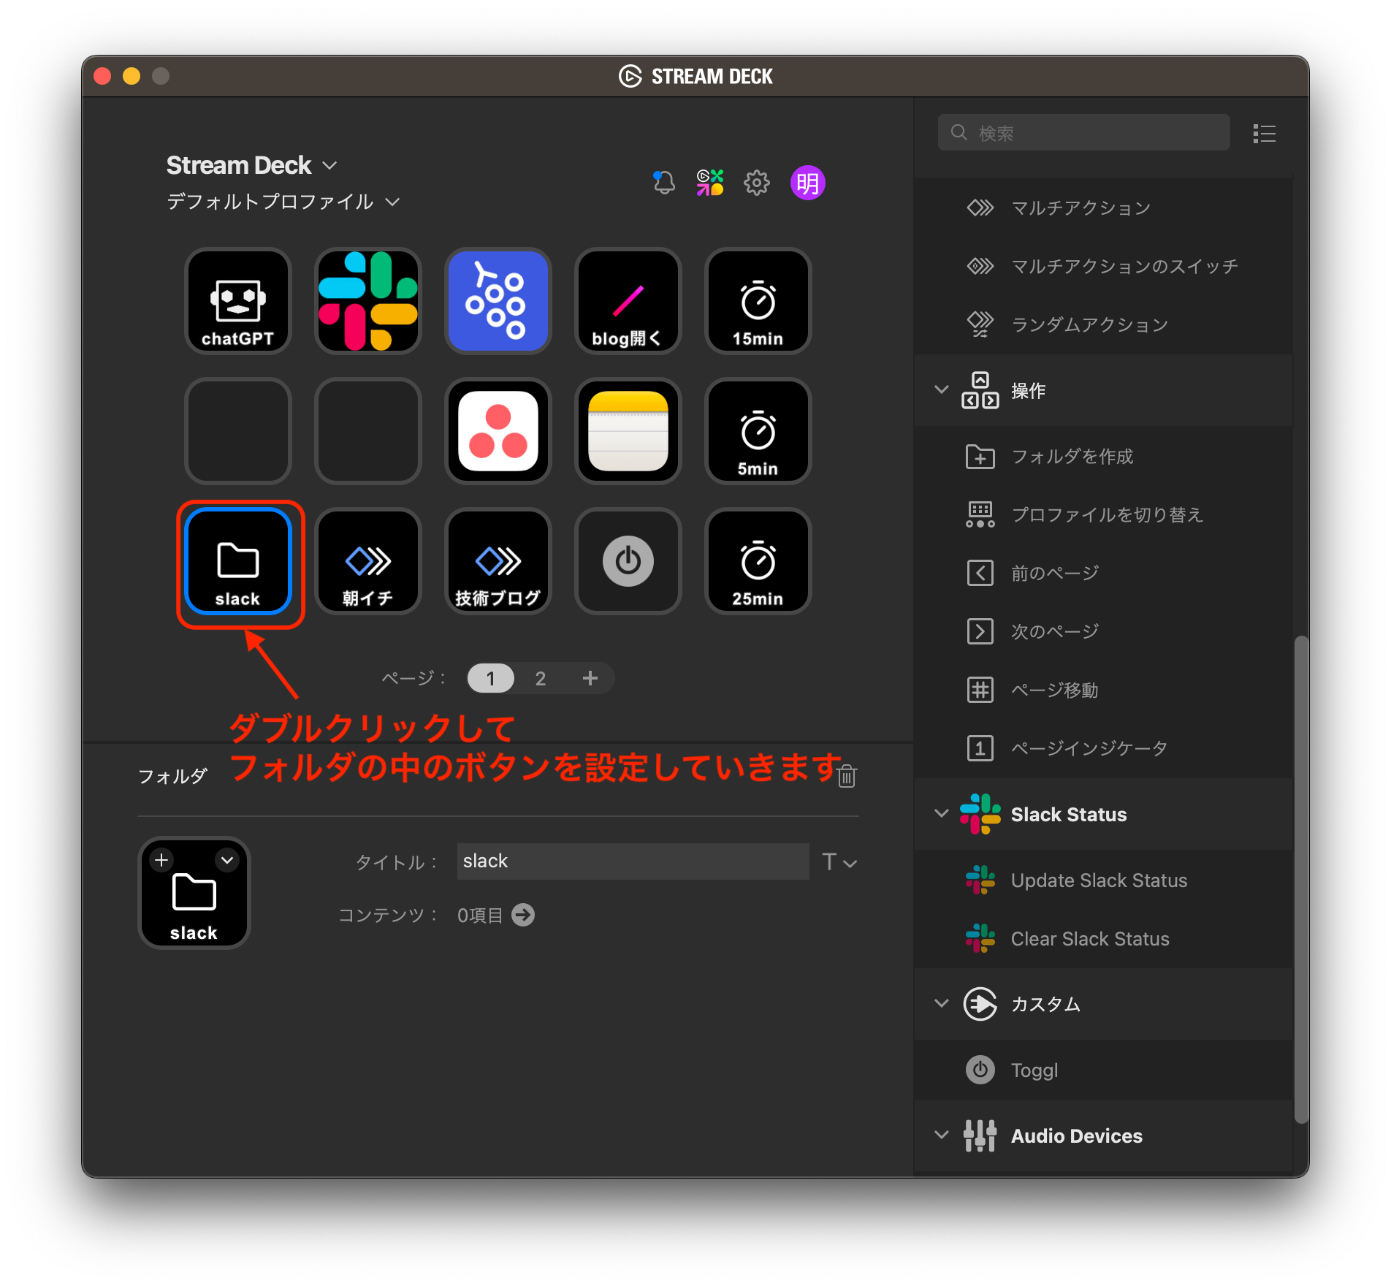Viewport: 1391px width, 1286px height.
Task: Select the blue grape-cluster key
Action: click(x=498, y=301)
